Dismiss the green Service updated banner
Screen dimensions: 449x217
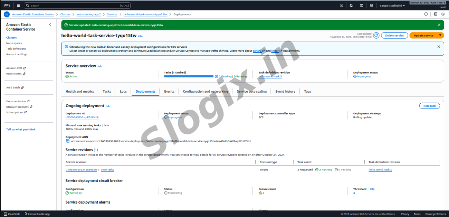[439, 25]
